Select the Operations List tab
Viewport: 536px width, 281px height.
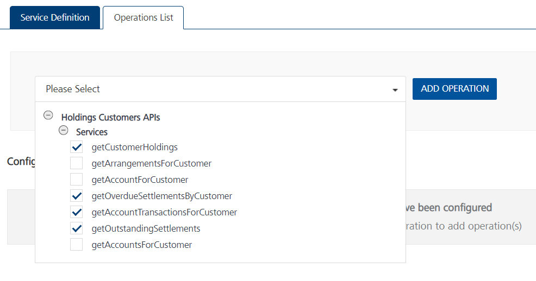pyautogui.click(x=144, y=18)
